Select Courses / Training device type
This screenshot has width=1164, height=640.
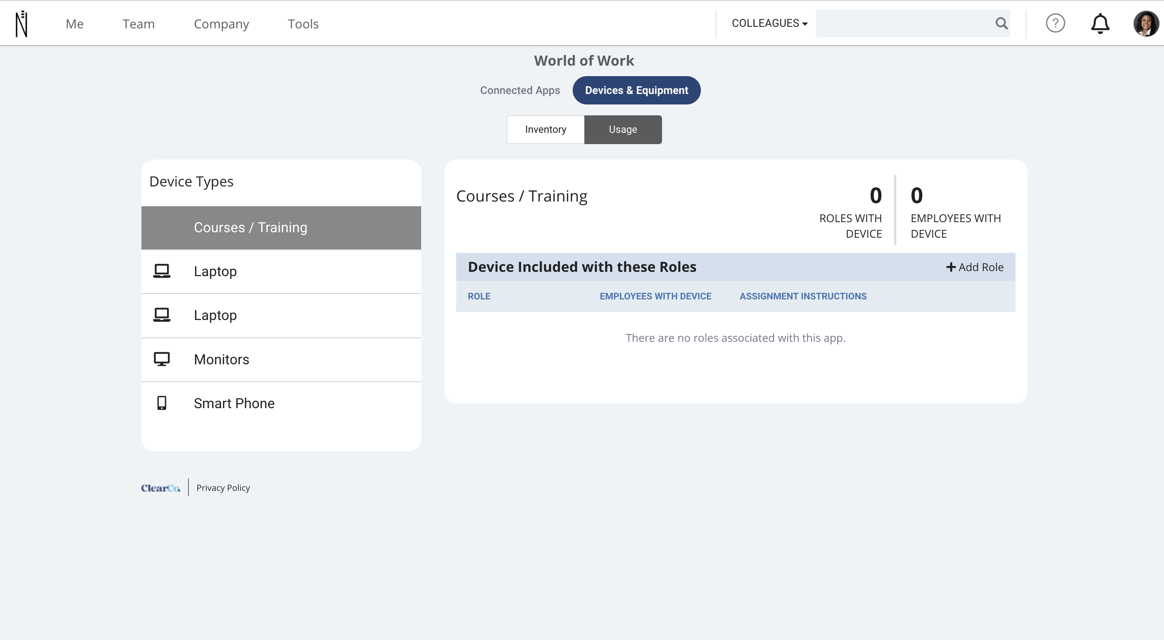click(281, 228)
